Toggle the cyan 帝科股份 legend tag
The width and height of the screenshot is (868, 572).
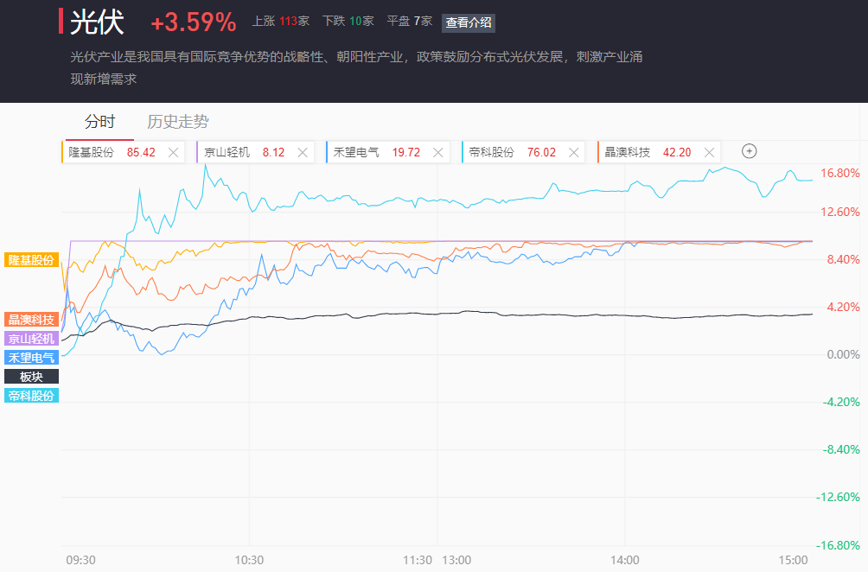coord(31,396)
